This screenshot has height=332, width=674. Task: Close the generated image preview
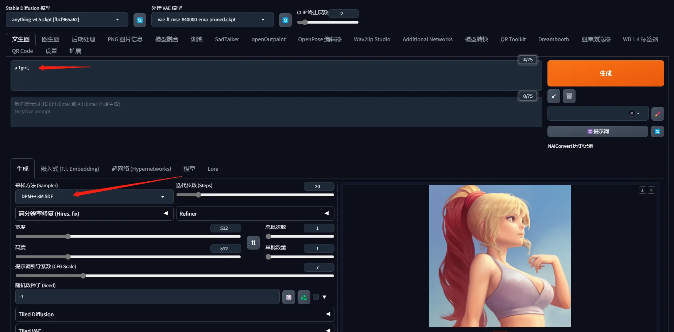coord(651,190)
